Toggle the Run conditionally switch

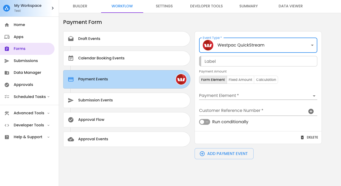[205, 122]
